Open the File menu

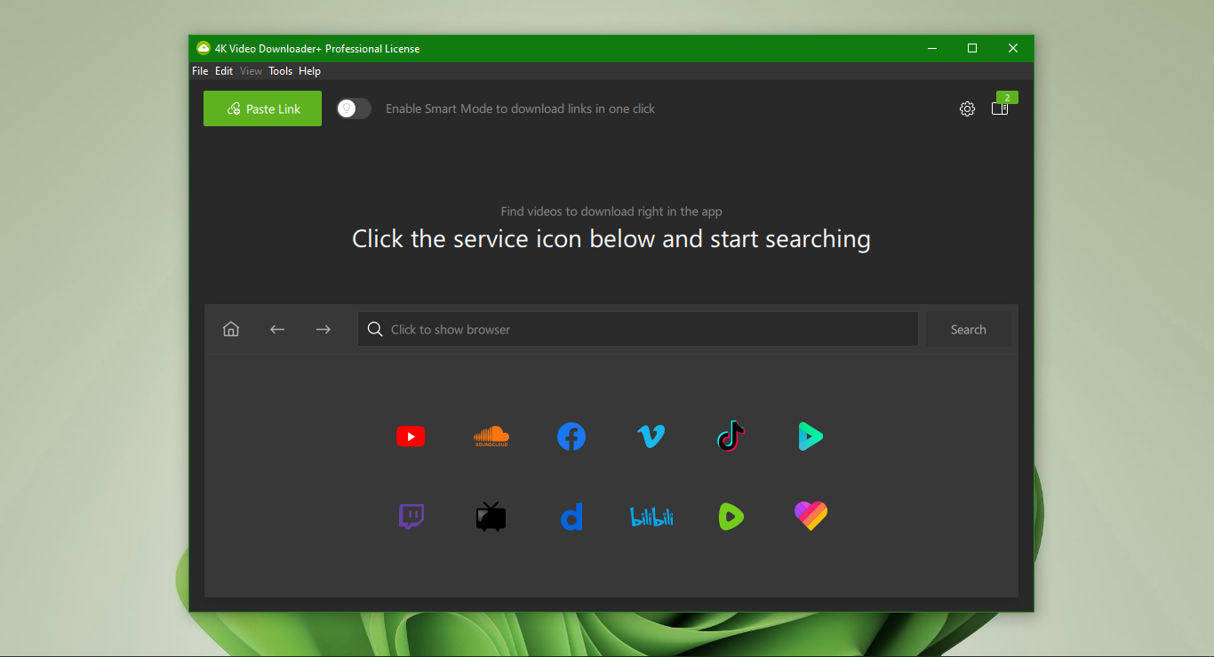200,71
